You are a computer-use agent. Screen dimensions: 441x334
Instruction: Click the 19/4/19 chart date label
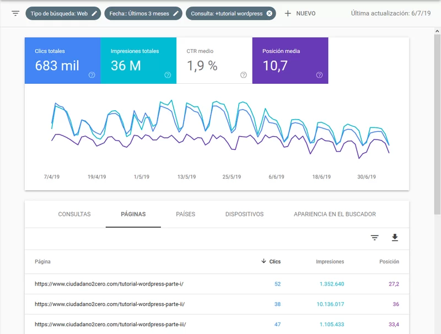(97, 177)
